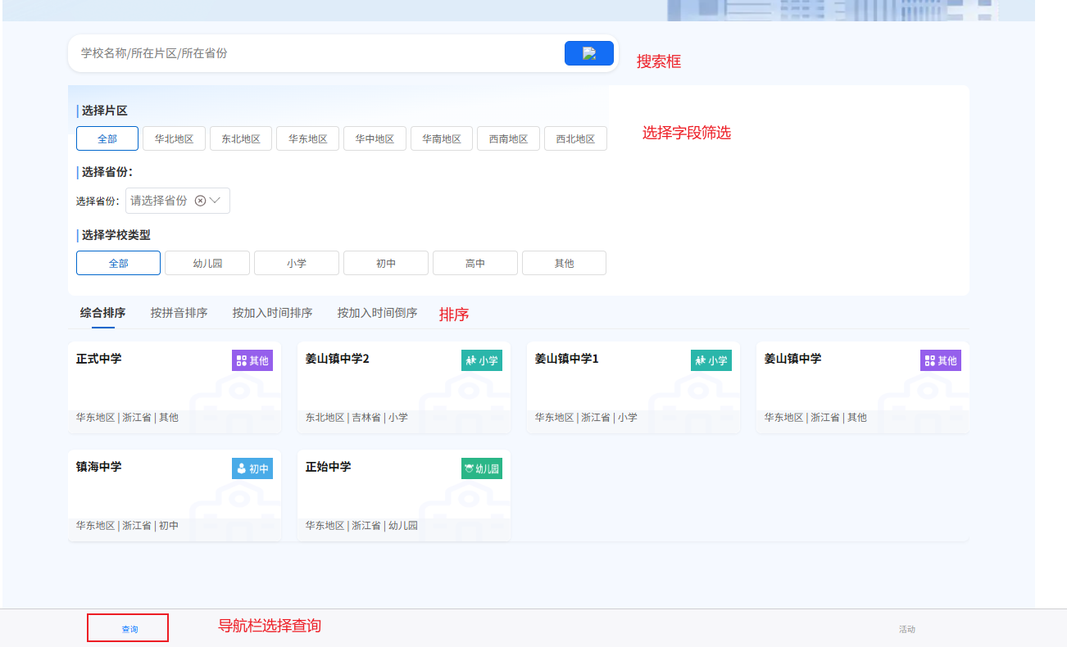Viewport: 1067px width, 647px height.
Task: Select the 华北地区 region filter
Action: tap(174, 139)
